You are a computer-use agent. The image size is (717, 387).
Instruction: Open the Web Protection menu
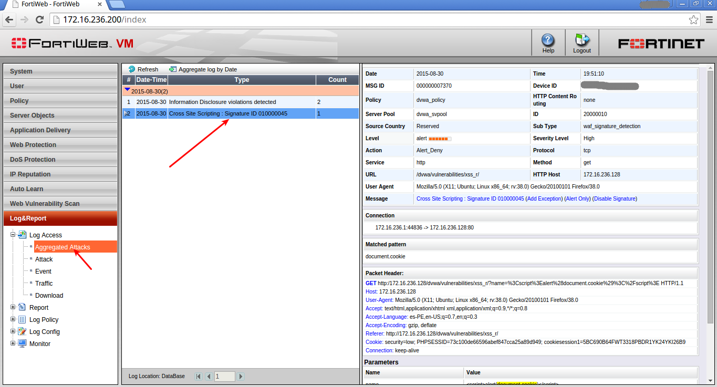point(60,145)
